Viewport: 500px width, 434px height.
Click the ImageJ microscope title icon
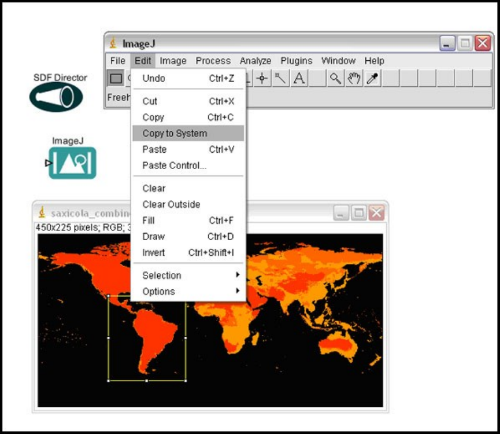(x=113, y=43)
